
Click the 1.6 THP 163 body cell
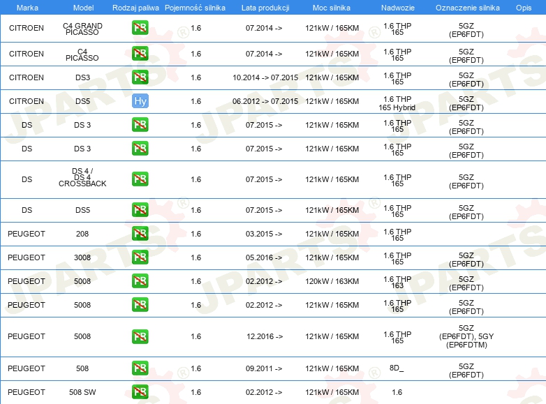pyautogui.click(x=397, y=282)
